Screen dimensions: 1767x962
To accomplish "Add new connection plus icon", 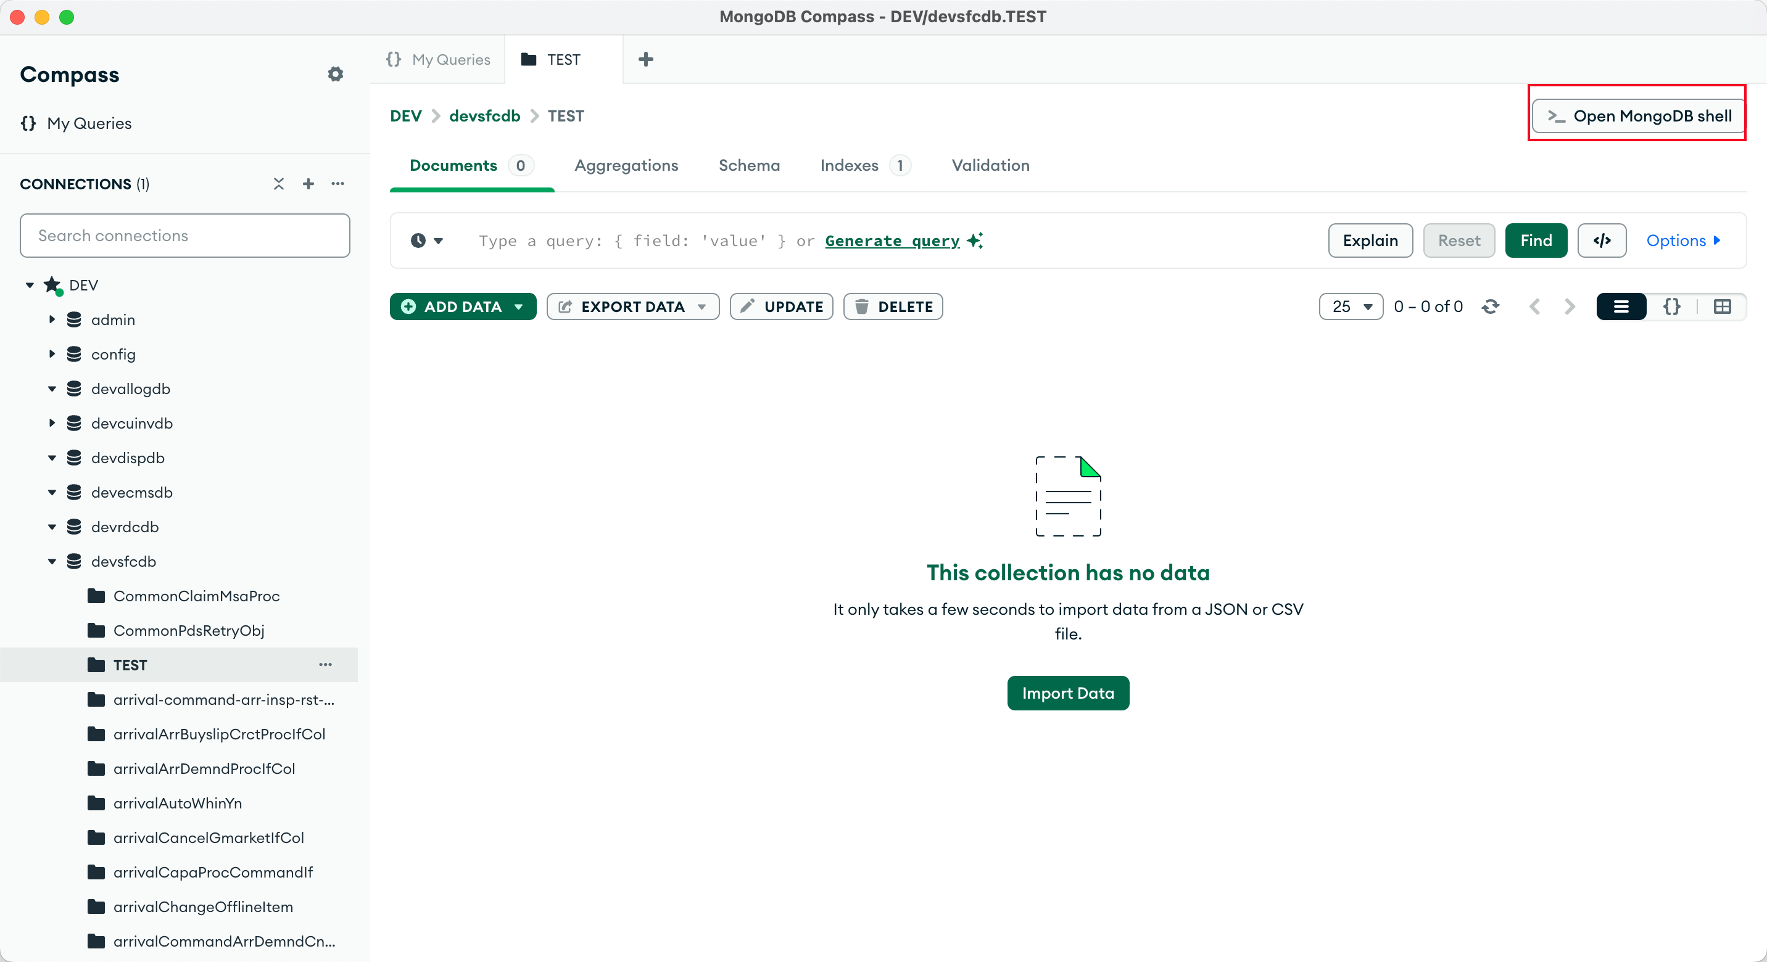I will pos(308,184).
